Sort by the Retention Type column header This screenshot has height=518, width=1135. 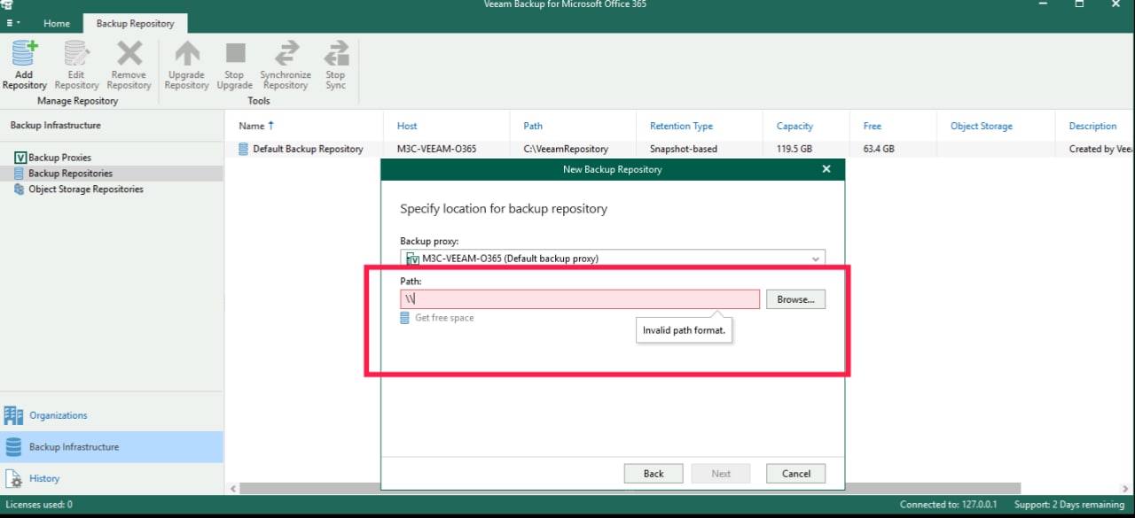[x=681, y=126]
